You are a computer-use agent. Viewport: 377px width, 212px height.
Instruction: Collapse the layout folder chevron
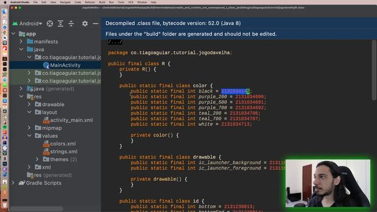click(29, 112)
